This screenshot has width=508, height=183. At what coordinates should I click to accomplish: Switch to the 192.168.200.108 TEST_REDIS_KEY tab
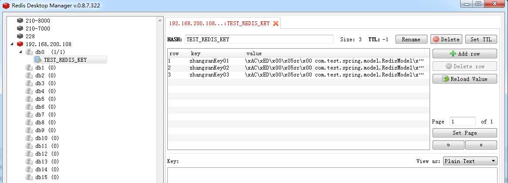tap(219, 23)
